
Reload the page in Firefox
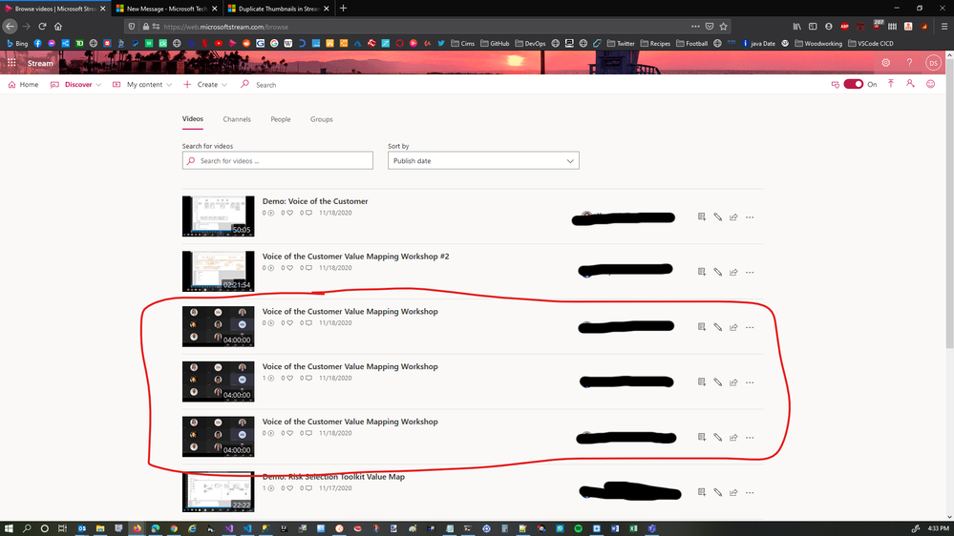point(42,26)
